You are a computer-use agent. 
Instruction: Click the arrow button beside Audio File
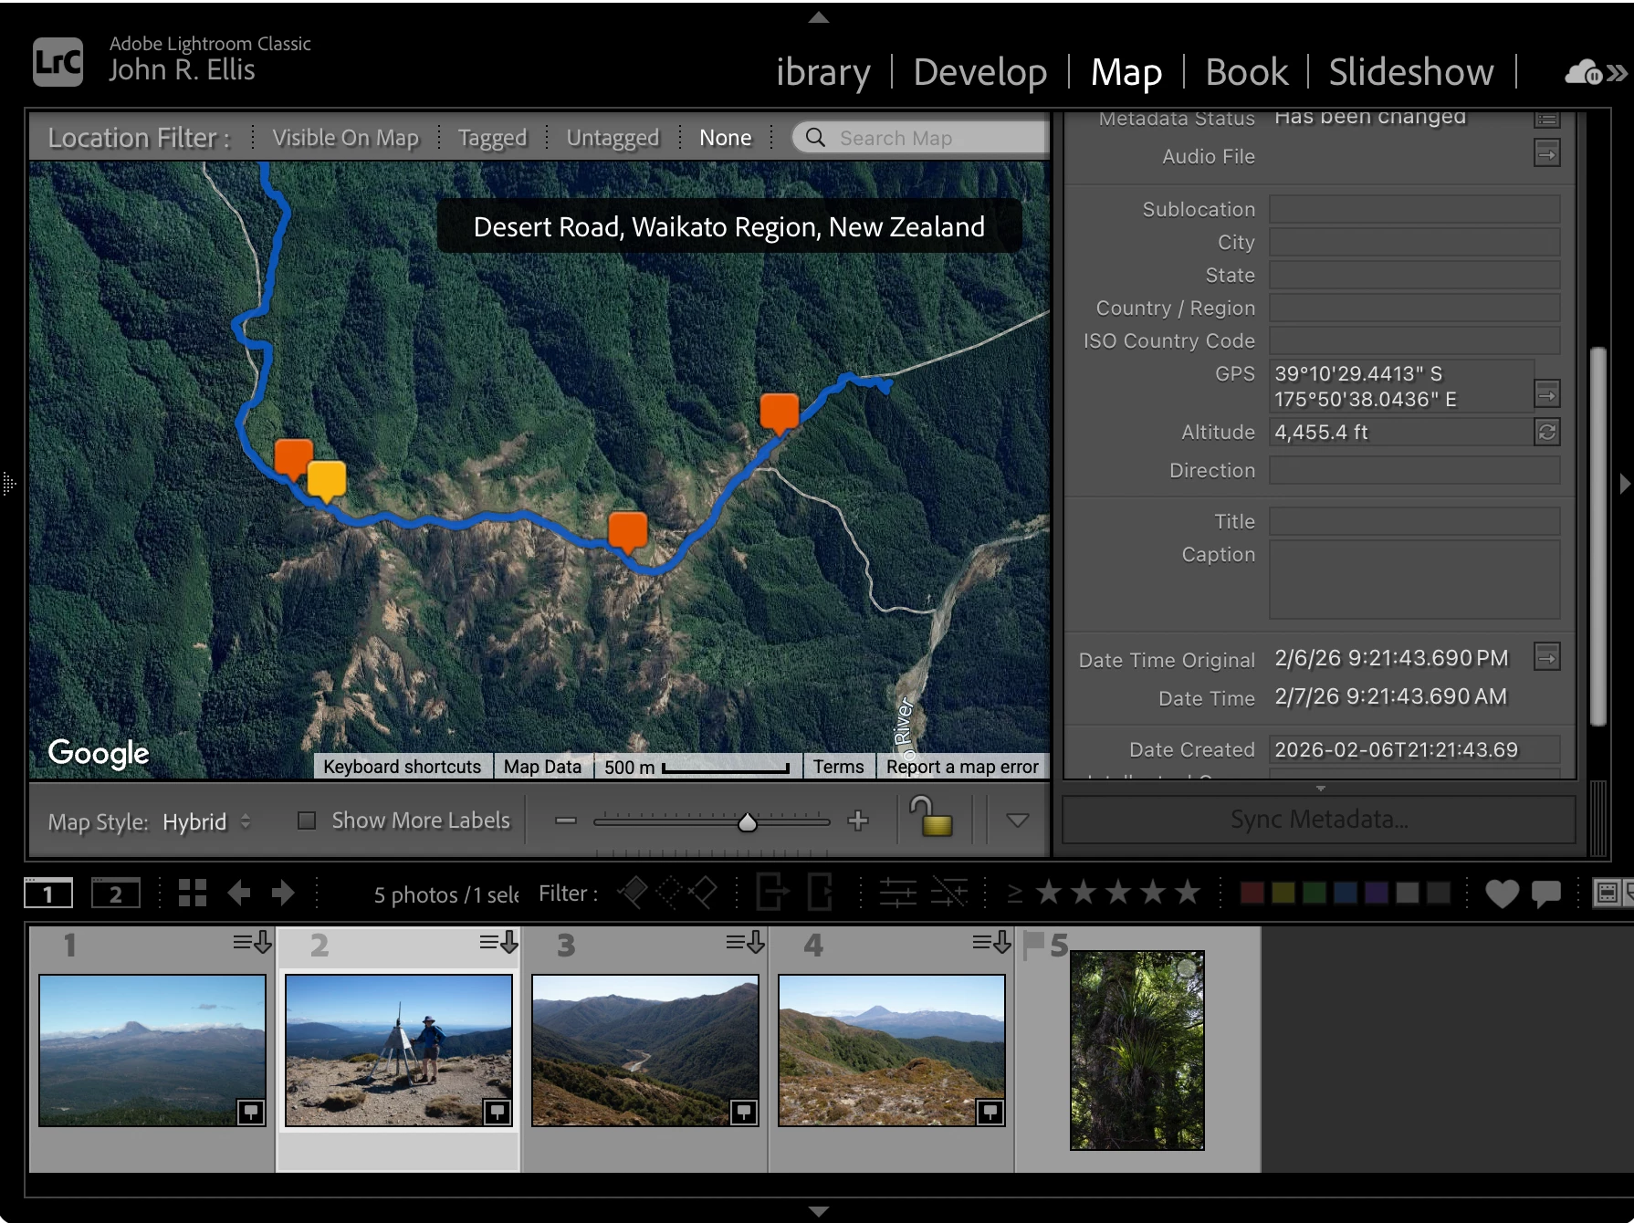[1546, 153]
